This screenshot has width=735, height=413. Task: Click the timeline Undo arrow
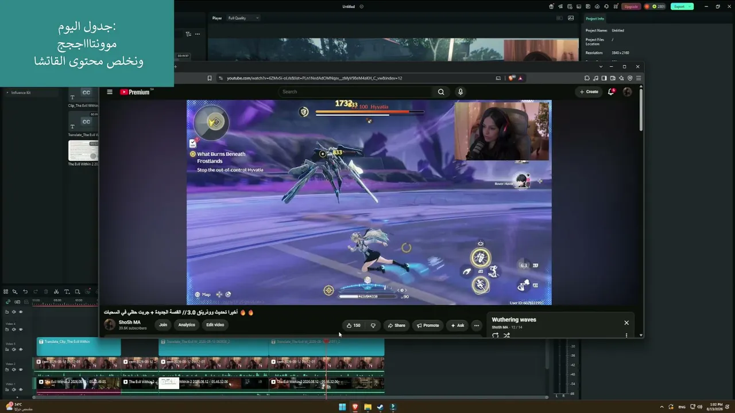(x=25, y=291)
